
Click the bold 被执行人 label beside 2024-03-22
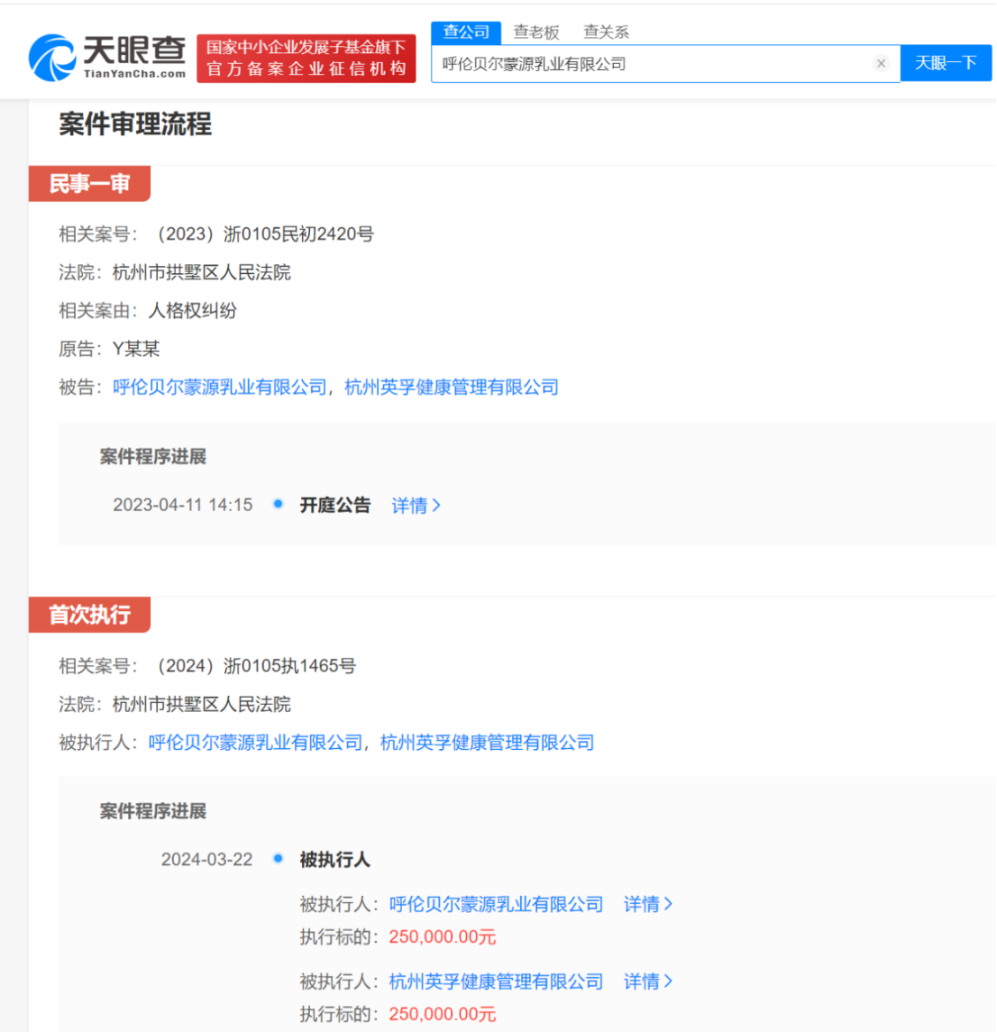(x=335, y=860)
